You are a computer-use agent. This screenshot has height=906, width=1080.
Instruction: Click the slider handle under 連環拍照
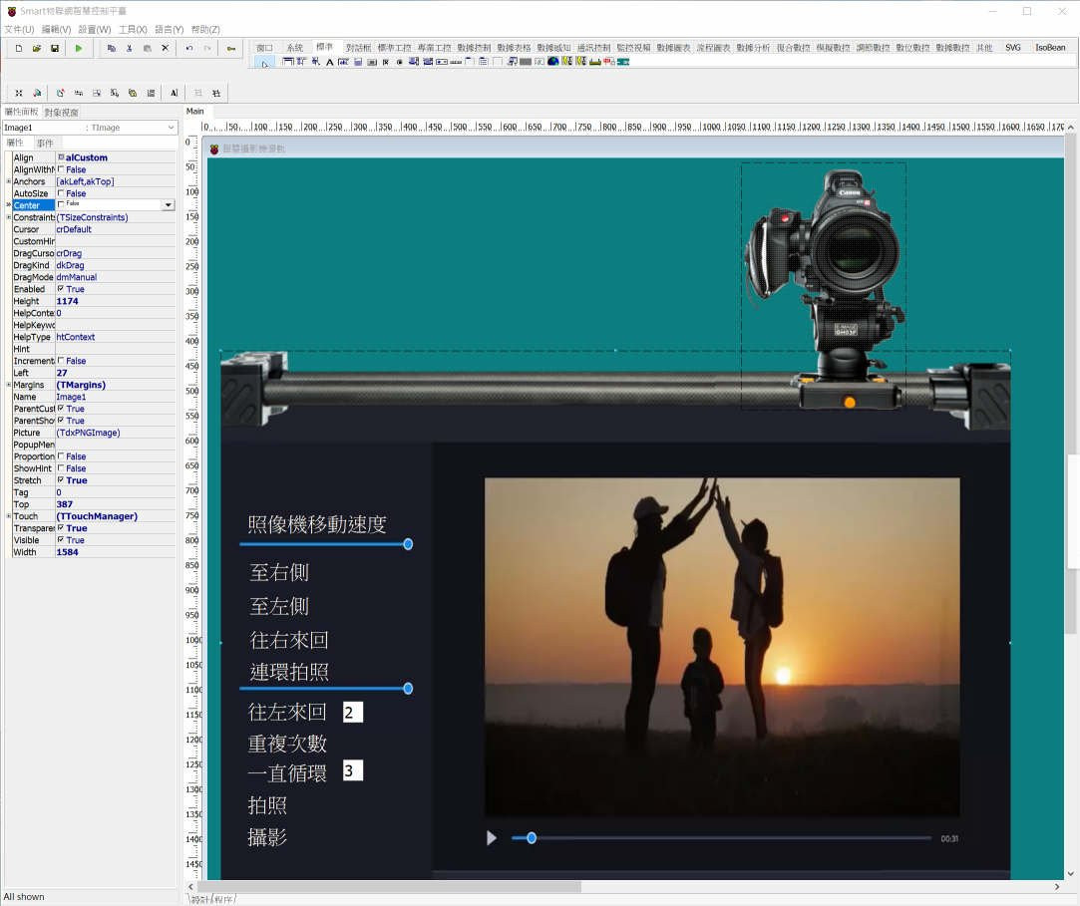408,689
